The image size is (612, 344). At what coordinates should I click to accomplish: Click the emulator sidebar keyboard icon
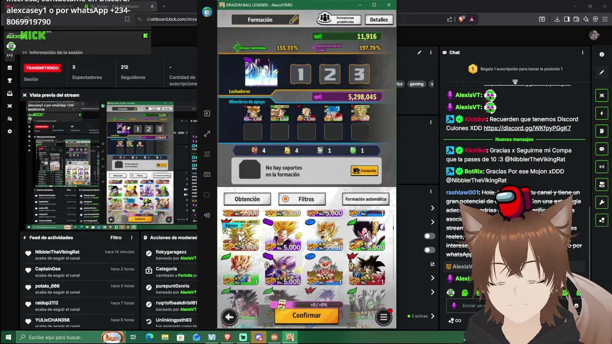pyautogui.click(x=207, y=174)
